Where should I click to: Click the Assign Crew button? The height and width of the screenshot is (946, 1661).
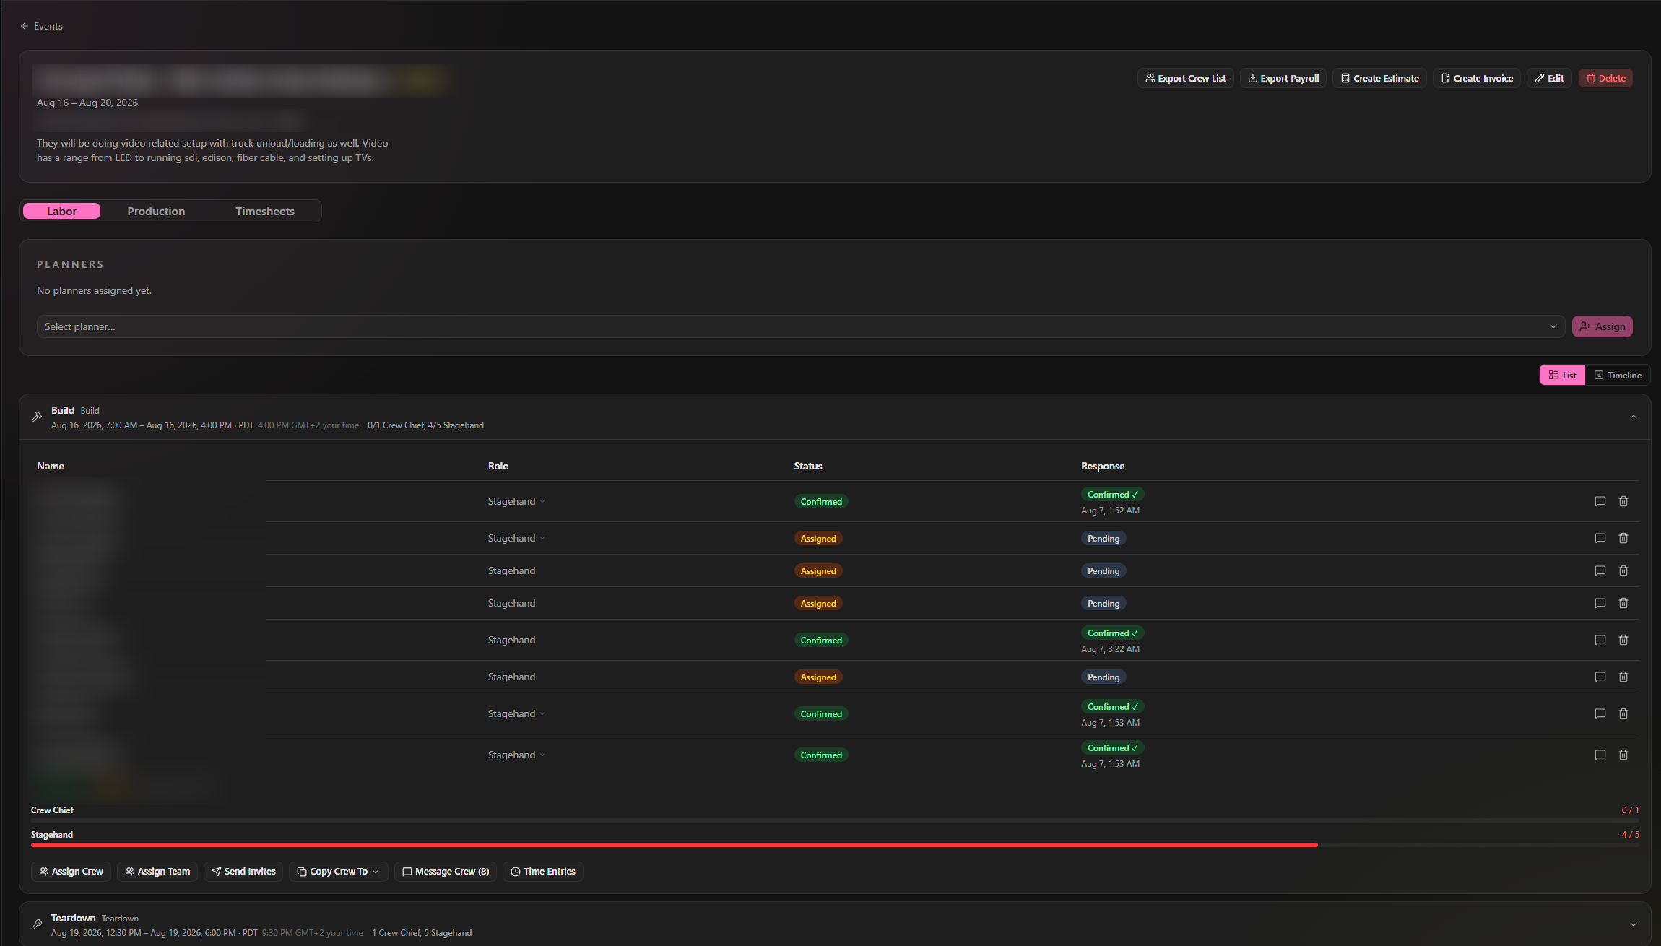click(x=71, y=871)
